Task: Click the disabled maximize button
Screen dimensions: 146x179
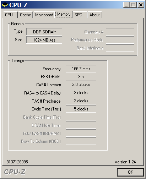Action: 133,5
